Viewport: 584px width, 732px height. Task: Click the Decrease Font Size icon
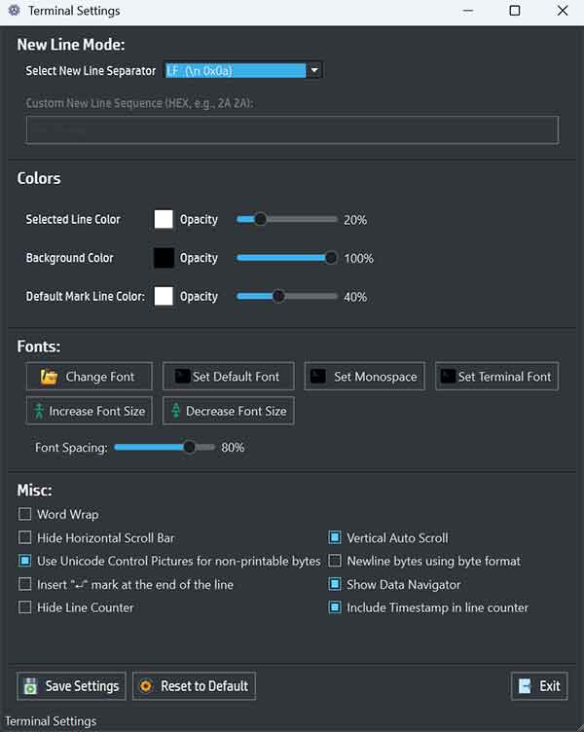[x=175, y=411]
